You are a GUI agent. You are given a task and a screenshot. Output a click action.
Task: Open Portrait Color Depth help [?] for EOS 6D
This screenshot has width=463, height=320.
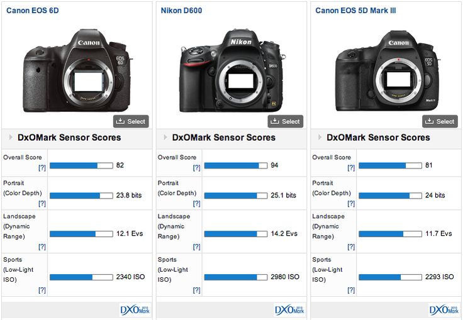(x=42, y=204)
